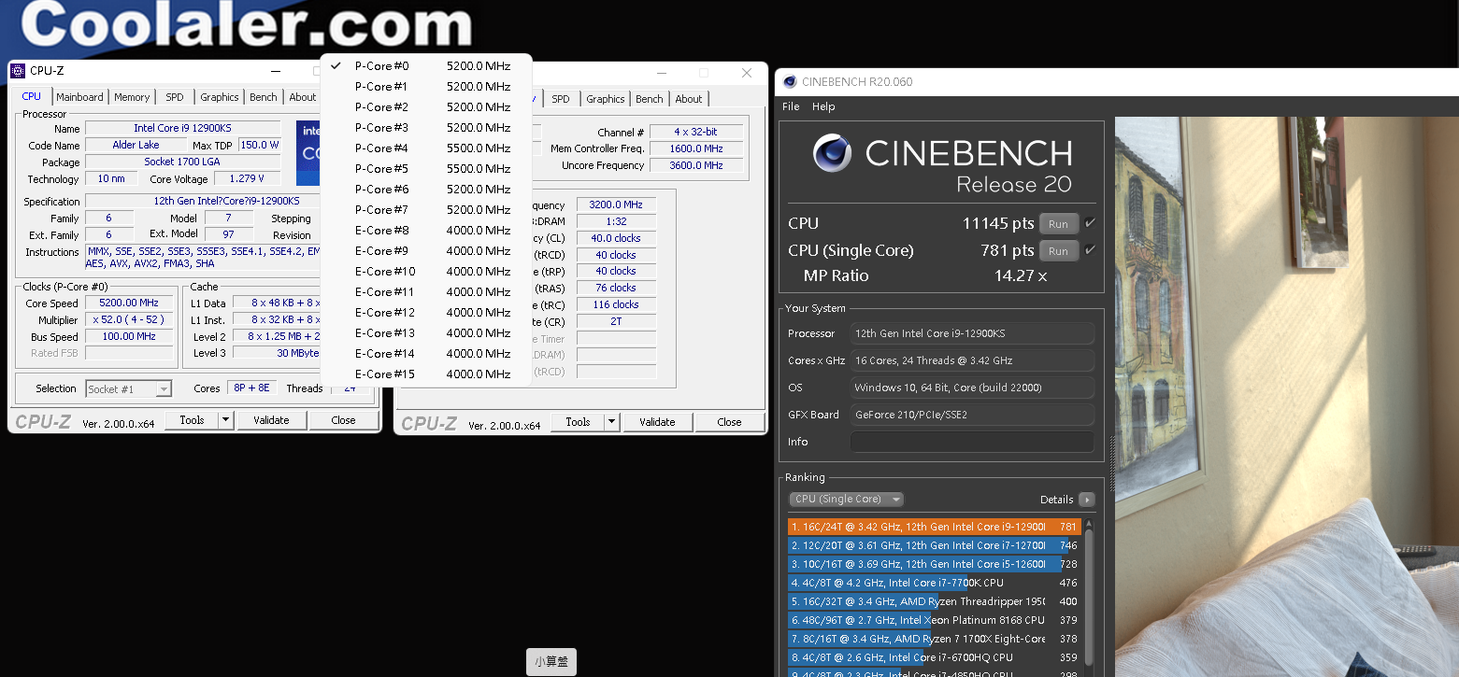Click the Cores value 8P + 8E
1459x677 pixels.
pos(251,388)
